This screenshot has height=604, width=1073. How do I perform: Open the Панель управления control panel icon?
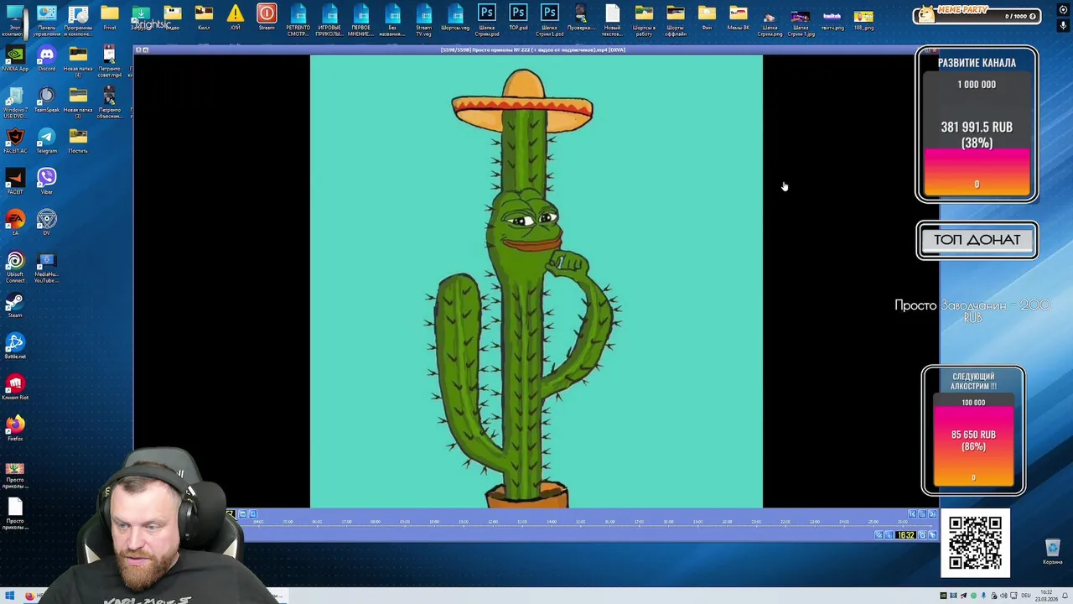coord(47,20)
